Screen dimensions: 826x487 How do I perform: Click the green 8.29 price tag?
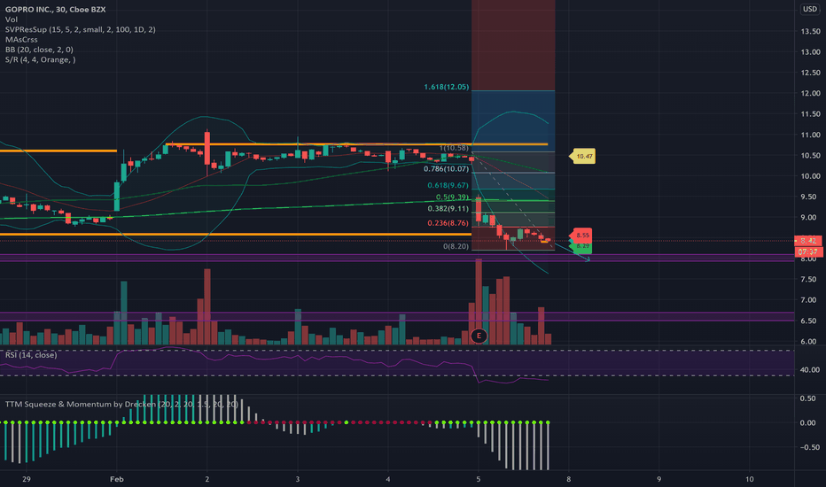click(x=581, y=246)
